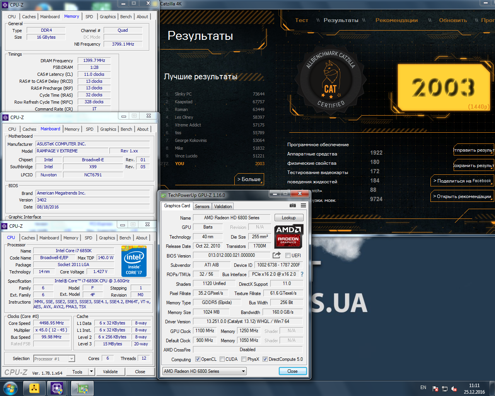
Task: Toggle the DirectCompute 5.0 checkbox
Action: (265, 359)
